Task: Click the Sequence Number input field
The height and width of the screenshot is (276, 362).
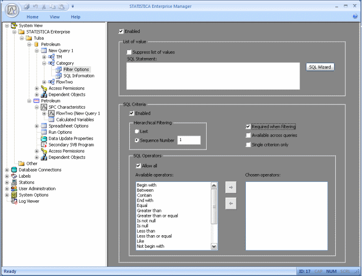Action: 189,140
